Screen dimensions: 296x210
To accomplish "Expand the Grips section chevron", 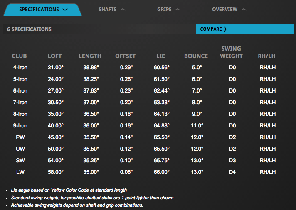I will tap(178, 10).
